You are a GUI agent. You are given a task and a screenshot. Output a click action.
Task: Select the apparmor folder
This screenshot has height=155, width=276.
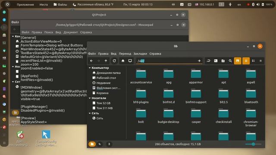(196, 77)
